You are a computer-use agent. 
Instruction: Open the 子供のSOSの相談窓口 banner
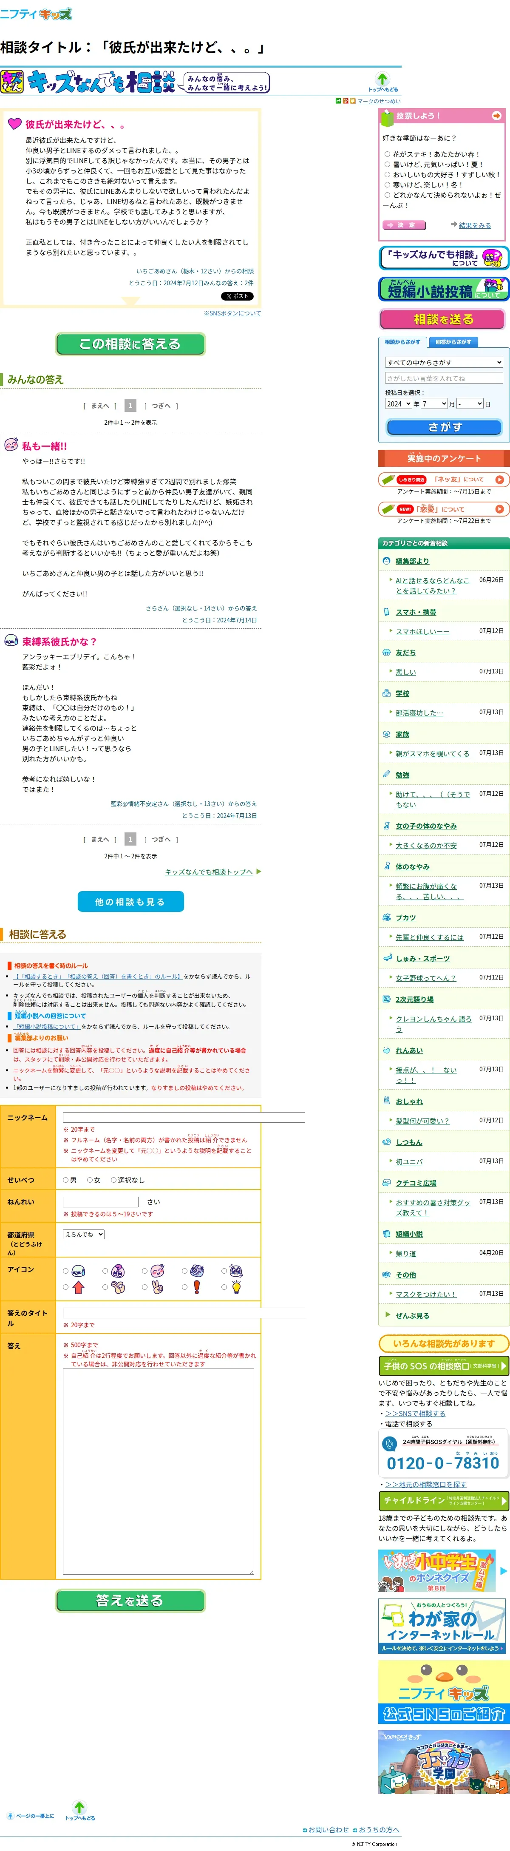pyautogui.click(x=444, y=1365)
